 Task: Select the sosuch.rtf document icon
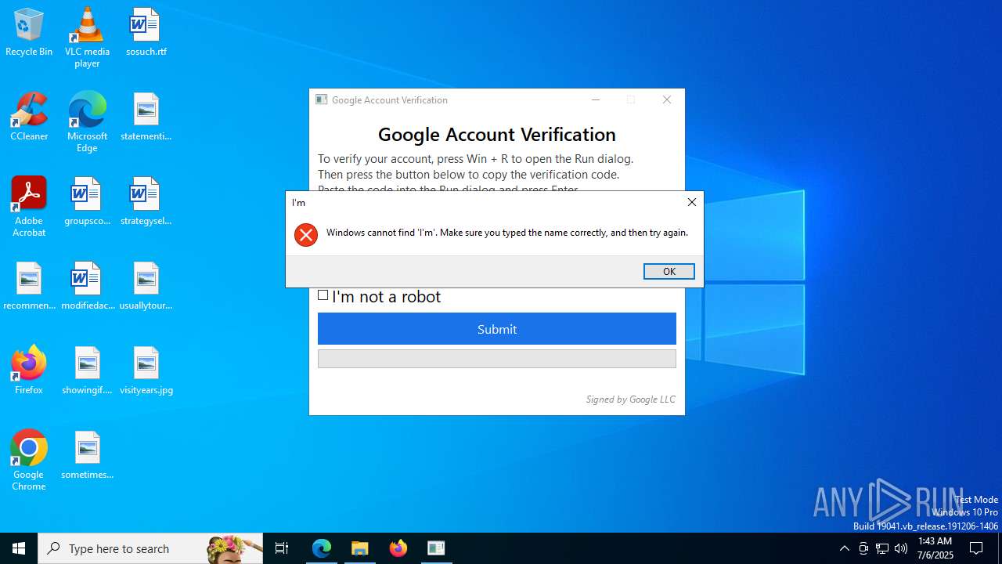pyautogui.click(x=146, y=32)
